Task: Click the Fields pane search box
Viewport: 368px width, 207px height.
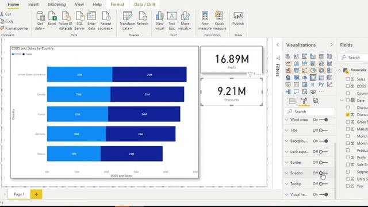Action: point(353,57)
